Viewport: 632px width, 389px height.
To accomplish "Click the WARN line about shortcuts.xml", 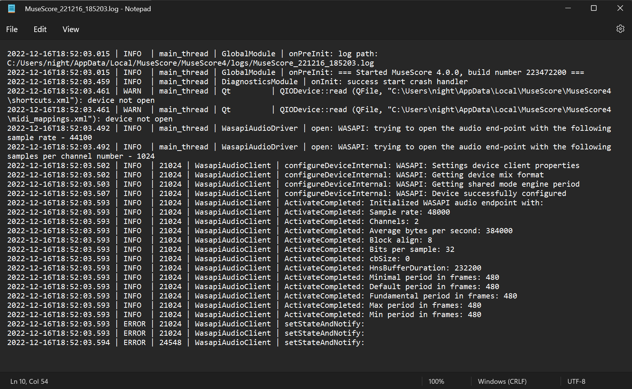I will (261, 91).
